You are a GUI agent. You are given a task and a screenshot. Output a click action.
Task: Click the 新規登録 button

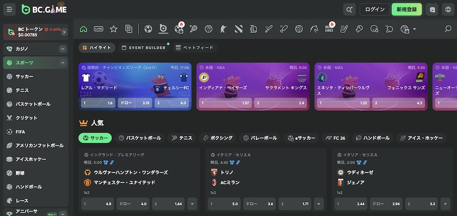pyautogui.click(x=407, y=9)
